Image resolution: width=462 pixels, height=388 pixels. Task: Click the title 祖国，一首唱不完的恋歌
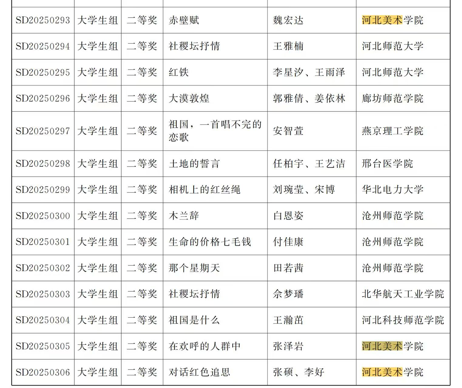(215, 131)
